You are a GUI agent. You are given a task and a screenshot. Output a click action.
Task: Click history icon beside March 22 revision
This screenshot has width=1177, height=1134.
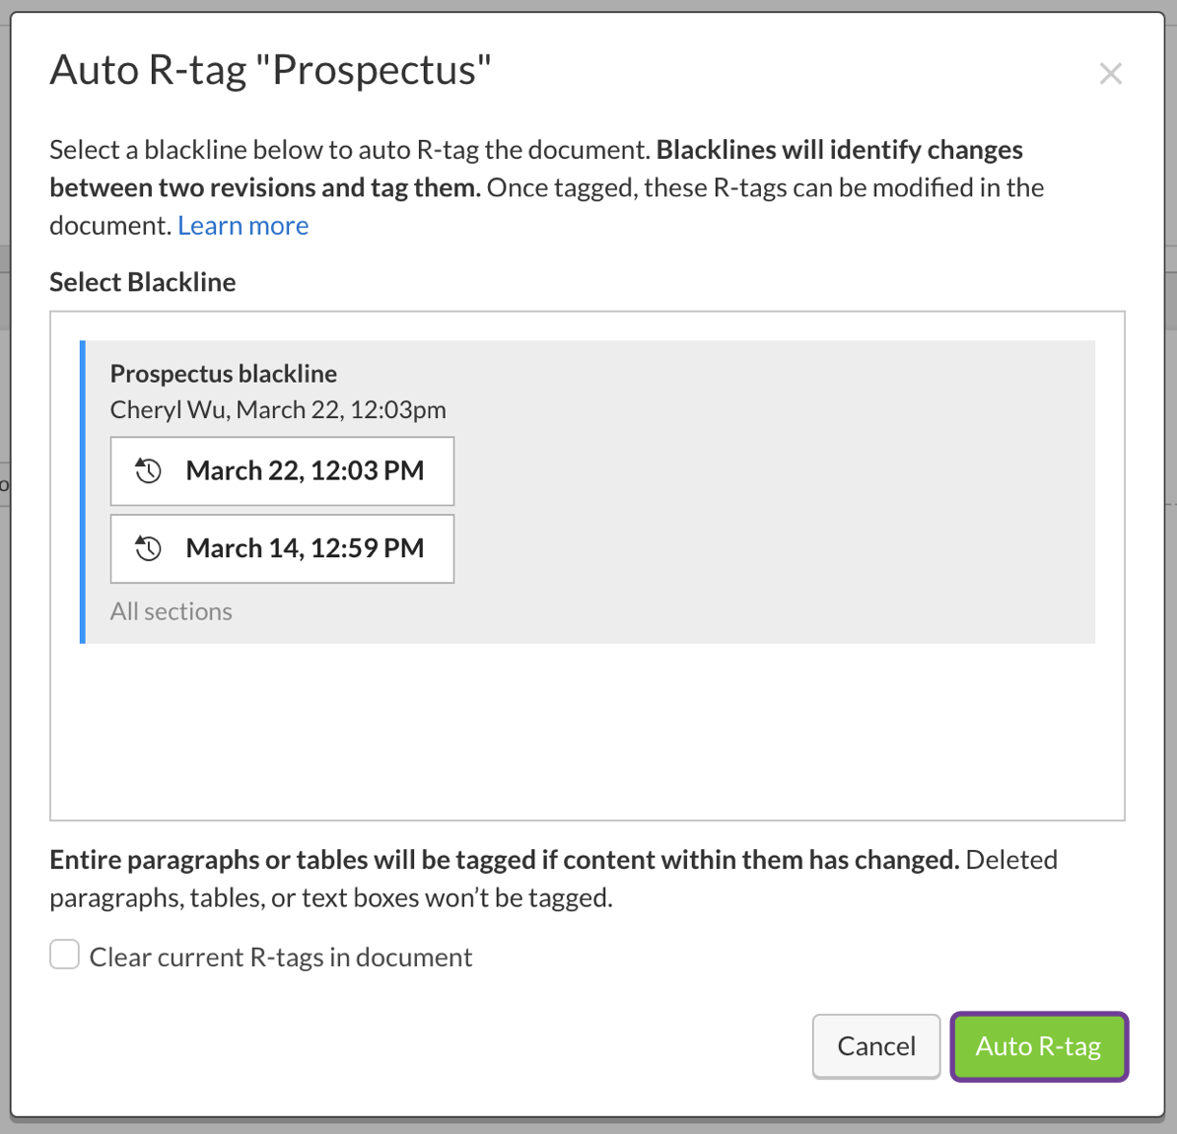(149, 471)
